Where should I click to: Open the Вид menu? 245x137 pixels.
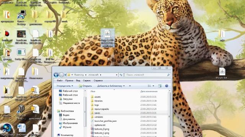click(78, 81)
